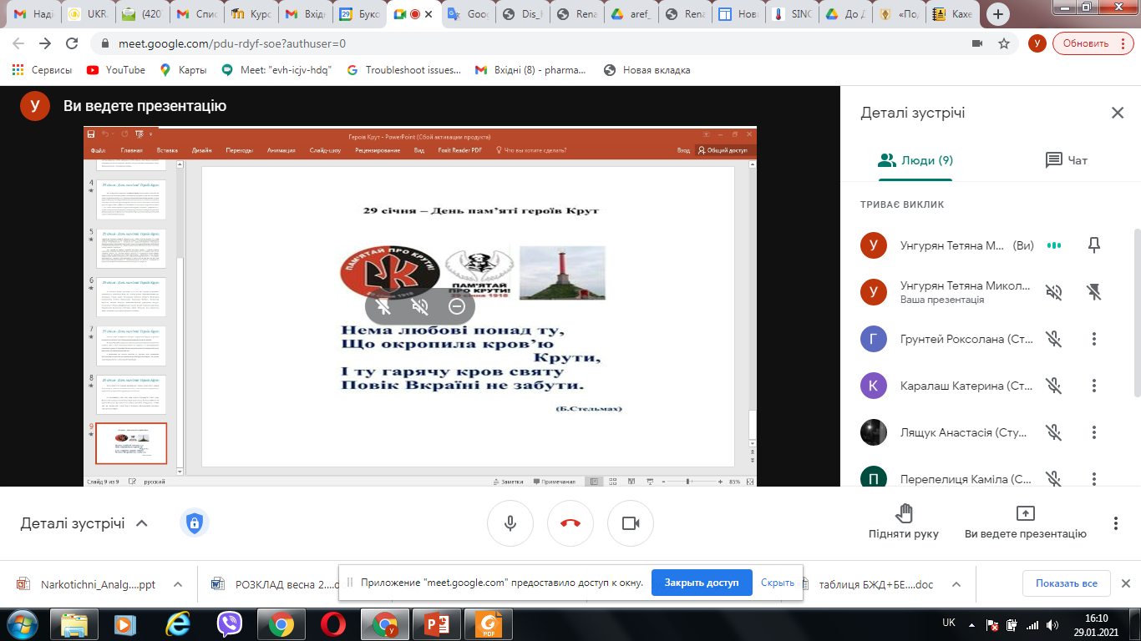Screen dimensions: 1141x641
Task: Open Opera from the taskbar
Action: 333,624
